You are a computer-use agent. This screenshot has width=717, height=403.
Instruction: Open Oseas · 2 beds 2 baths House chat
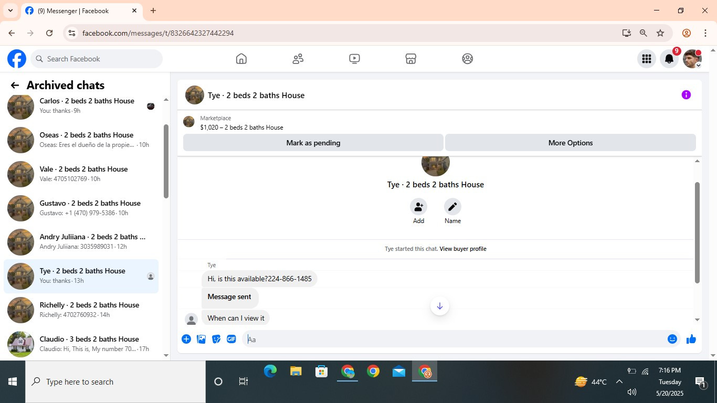(x=81, y=140)
